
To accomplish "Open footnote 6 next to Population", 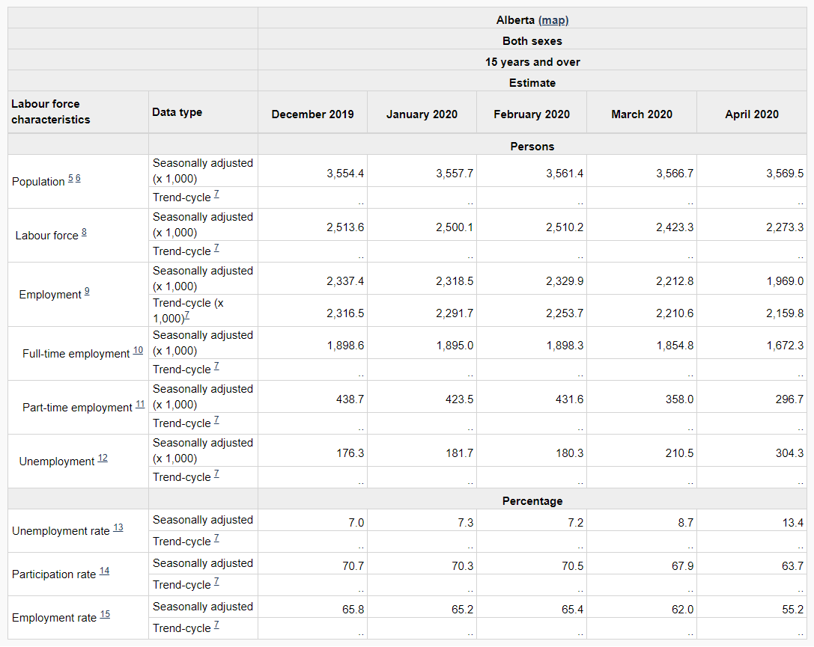I will pos(78,178).
